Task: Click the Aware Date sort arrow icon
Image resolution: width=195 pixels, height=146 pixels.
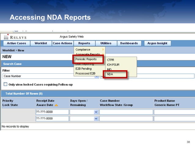Action: (x=57, y=105)
